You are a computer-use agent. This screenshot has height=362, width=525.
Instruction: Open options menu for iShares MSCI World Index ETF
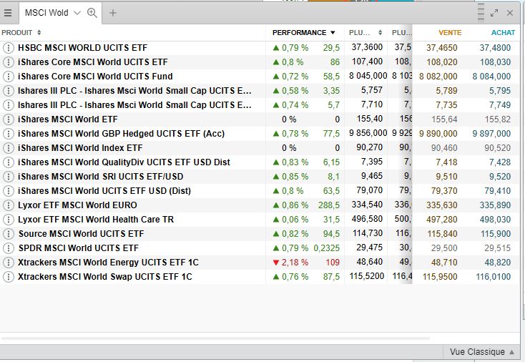click(x=8, y=148)
